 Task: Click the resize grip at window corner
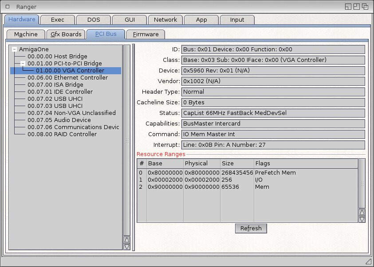[x=368, y=261]
